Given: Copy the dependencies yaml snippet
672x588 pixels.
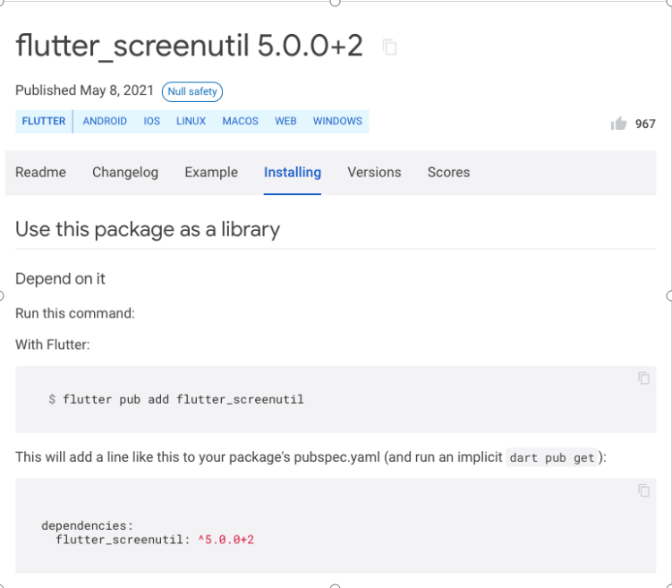Looking at the screenshot, I should 643,490.
